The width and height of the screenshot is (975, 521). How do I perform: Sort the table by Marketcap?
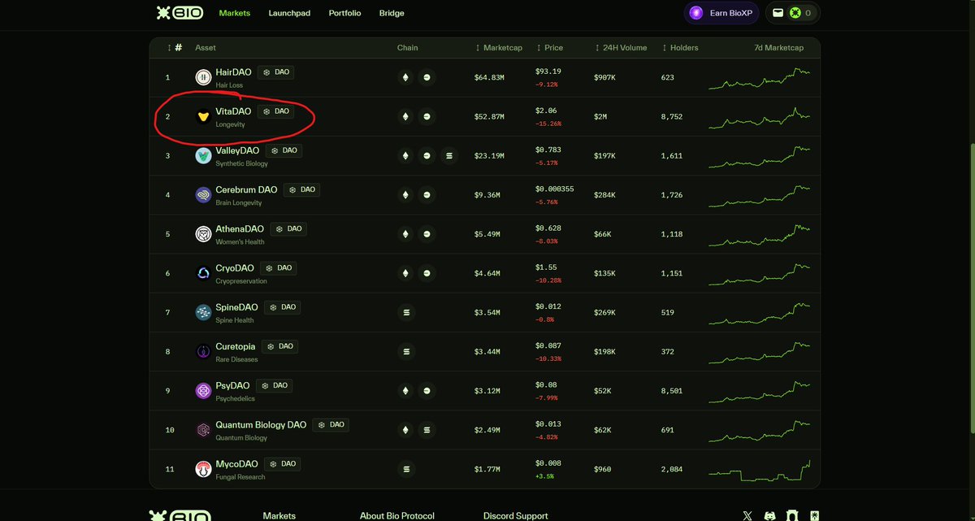pos(499,48)
